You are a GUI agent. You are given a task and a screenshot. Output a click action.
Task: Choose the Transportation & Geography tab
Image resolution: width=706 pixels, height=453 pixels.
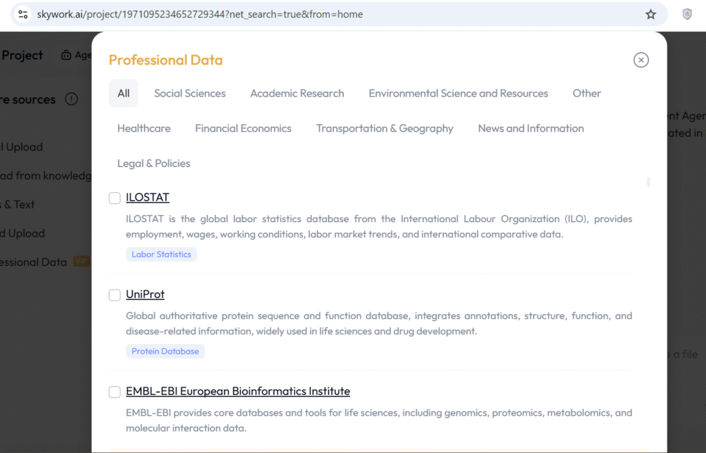tap(384, 129)
